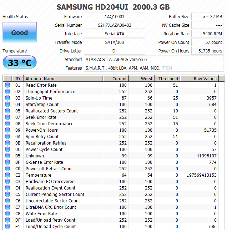This screenshot has width=227, height=232.
Task: Sort by the ID column header
Action: pos(17,79)
